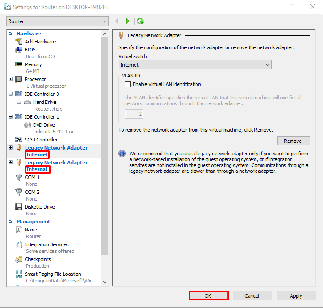Click the Smart Paging File Location icon

click(19, 274)
